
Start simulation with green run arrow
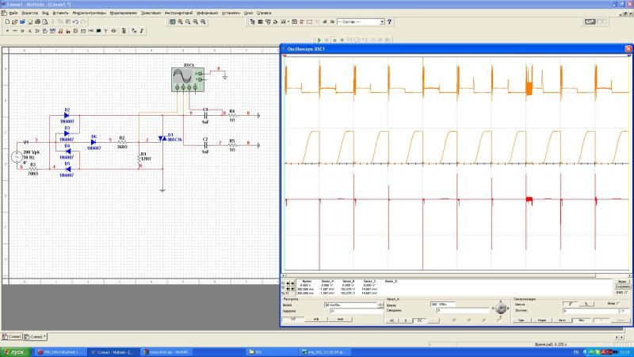click(x=319, y=40)
